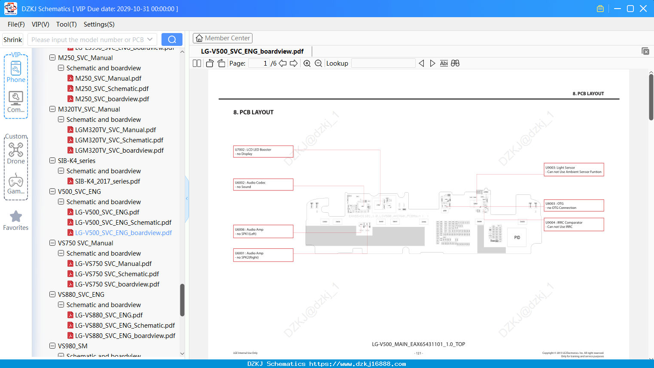Collapse the M250_SVC_Manual folder
The width and height of the screenshot is (654, 368).
[x=52, y=57]
